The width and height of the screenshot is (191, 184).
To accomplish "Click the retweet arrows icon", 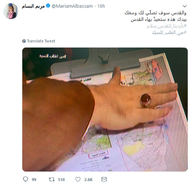I will click(x=51, y=180).
